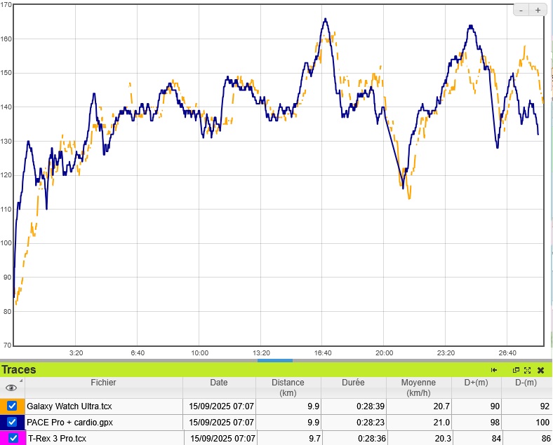Screen dimensions: 553x445
Task: Click the collapse-to-left icon in Traces header
Action: tap(494, 370)
